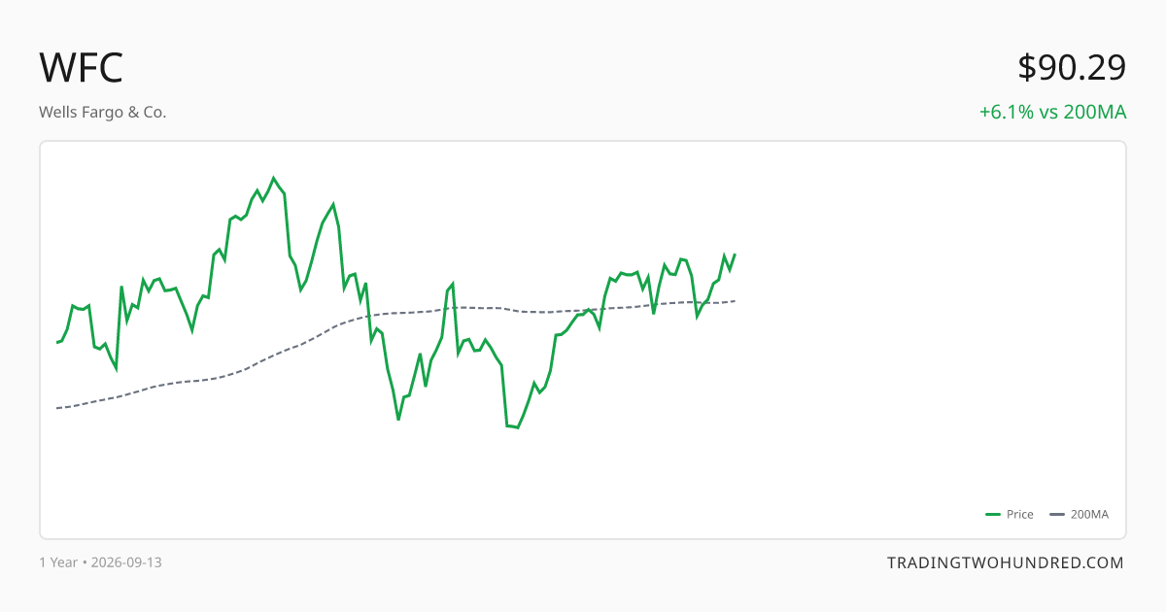Toggle the Price series legend label
The width and height of the screenshot is (1166, 612).
point(1020,515)
